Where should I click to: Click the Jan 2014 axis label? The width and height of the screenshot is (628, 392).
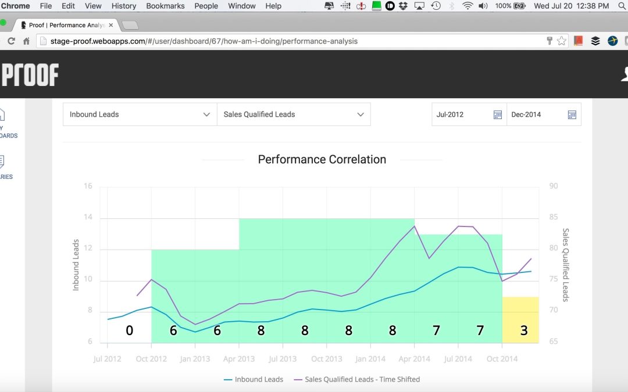point(370,359)
